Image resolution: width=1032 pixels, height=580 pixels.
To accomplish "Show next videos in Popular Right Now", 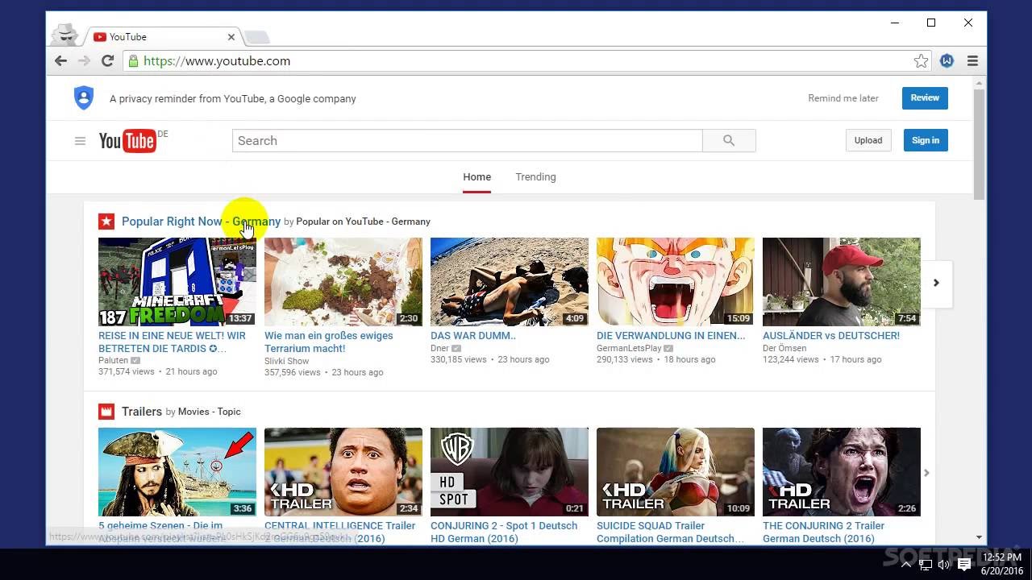I will click(x=936, y=283).
